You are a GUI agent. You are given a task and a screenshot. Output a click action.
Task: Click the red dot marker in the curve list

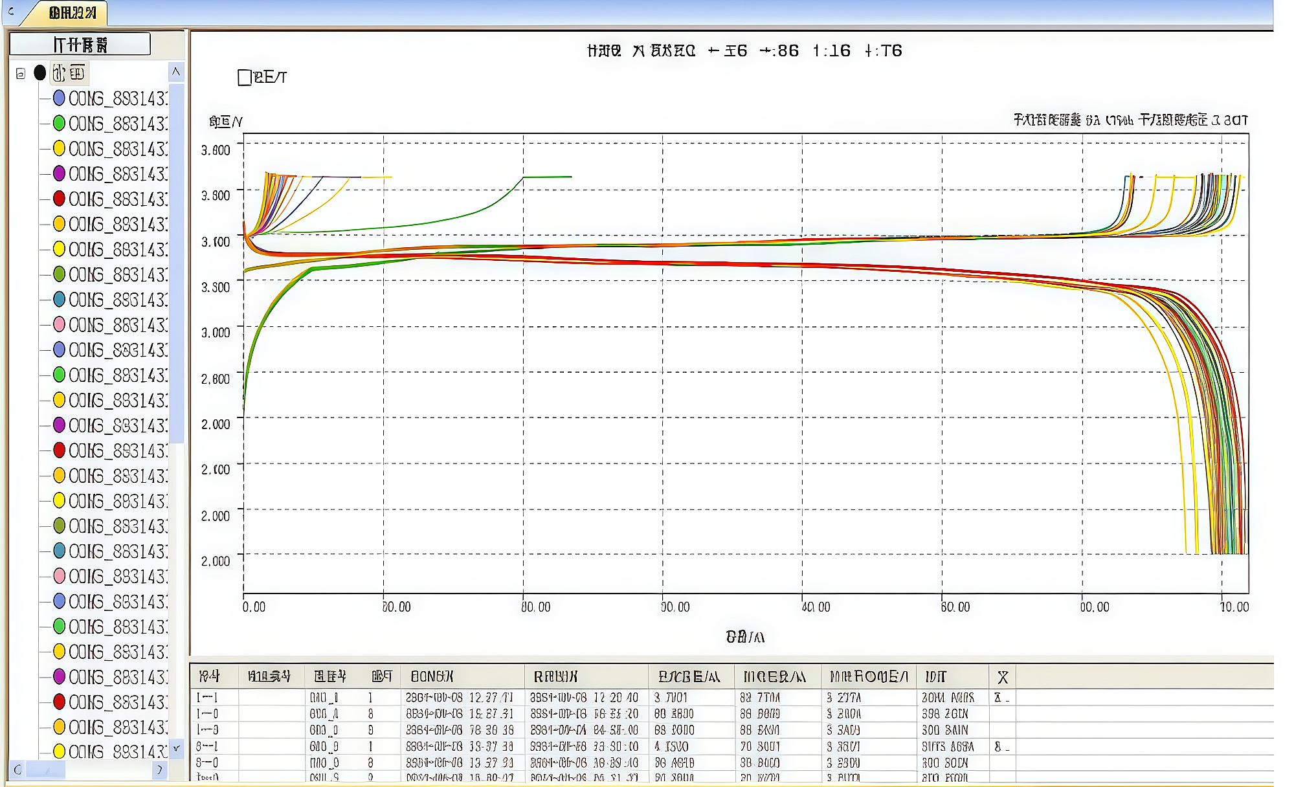[x=59, y=198]
